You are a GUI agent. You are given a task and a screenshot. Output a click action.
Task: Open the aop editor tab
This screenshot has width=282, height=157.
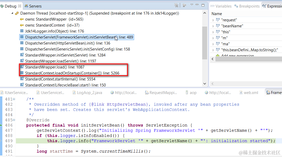pyautogui.click(x=191, y=93)
